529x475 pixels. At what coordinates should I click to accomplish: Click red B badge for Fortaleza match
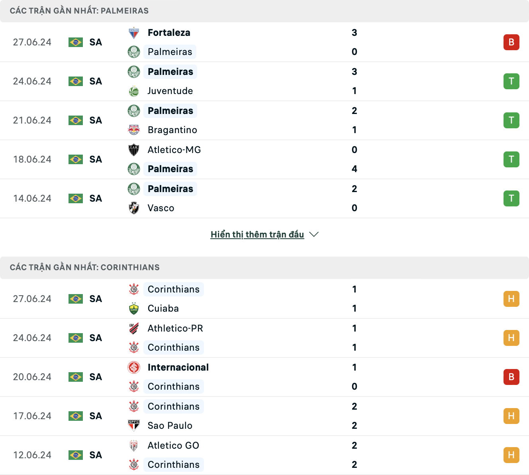pos(511,42)
